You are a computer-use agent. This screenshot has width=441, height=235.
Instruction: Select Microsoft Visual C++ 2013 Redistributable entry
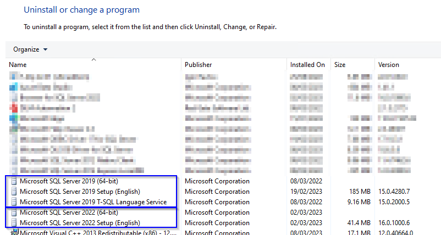98,232
